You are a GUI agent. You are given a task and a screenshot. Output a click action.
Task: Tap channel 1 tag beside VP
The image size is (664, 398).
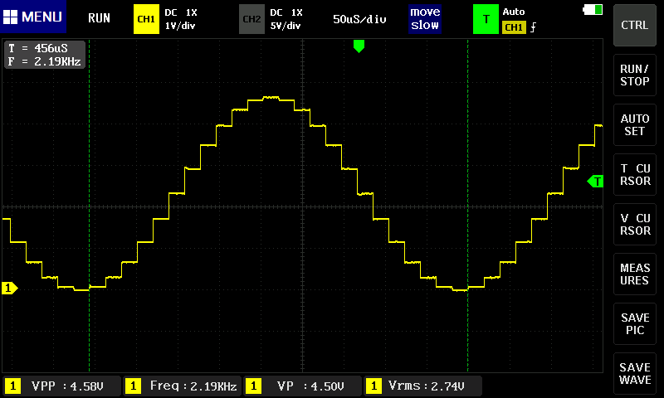pos(253,386)
